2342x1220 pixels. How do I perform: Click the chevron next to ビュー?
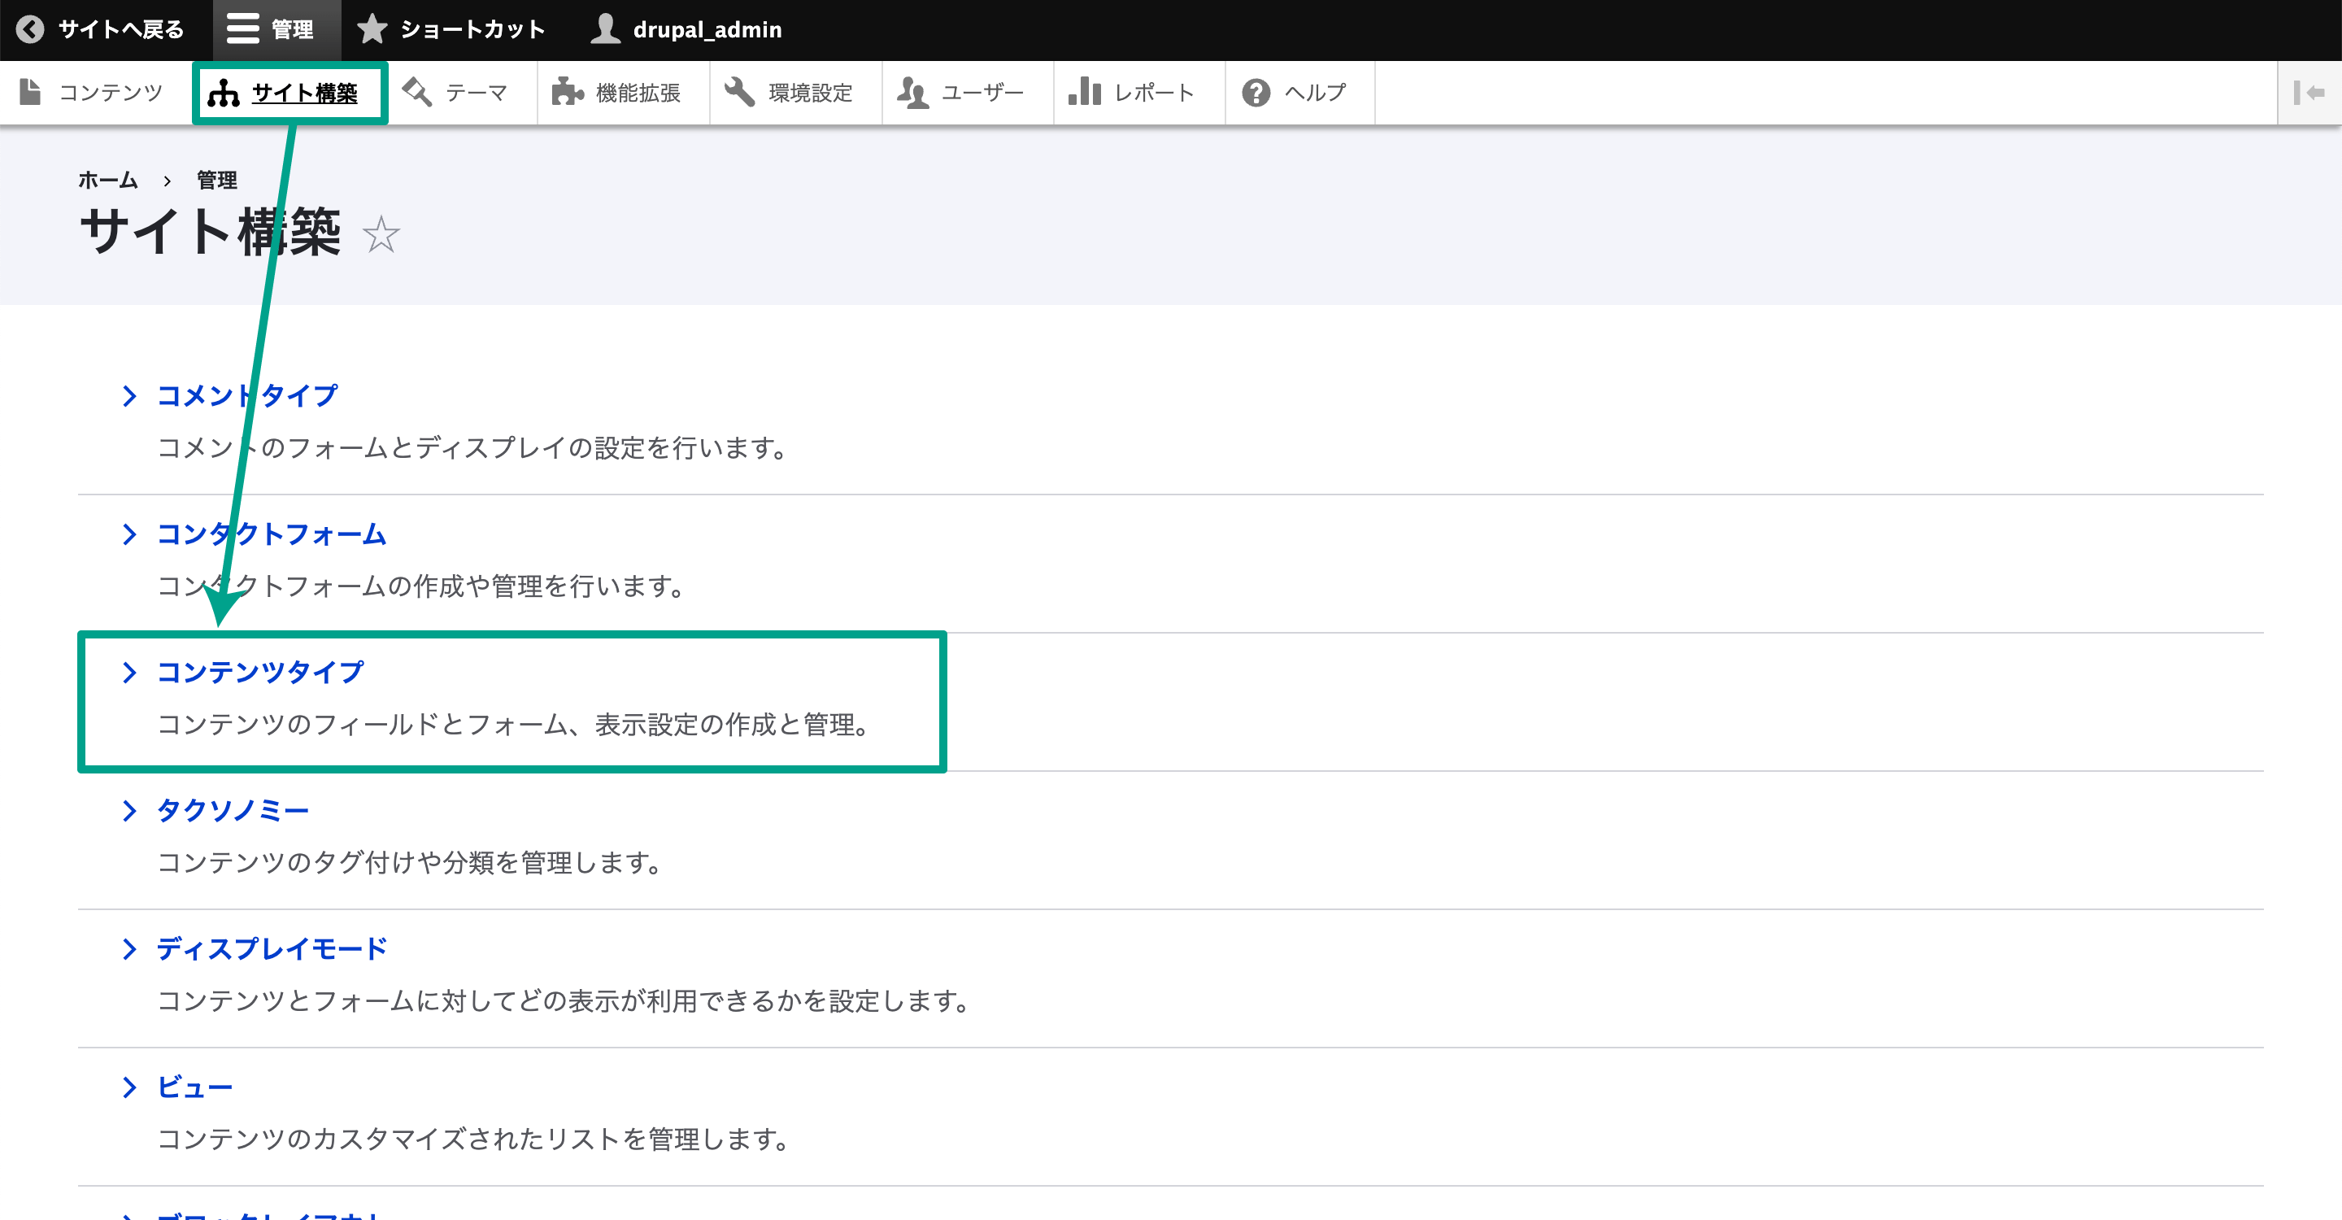tap(129, 1087)
